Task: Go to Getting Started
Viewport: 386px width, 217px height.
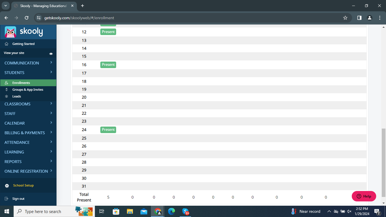Action: click(x=23, y=44)
